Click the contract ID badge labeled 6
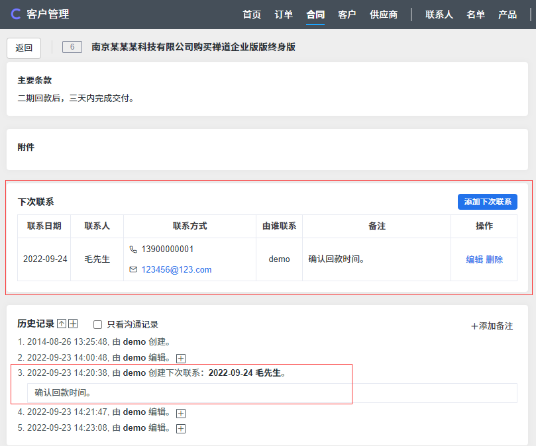Viewport: 536px width, 446px height. [72, 47]
